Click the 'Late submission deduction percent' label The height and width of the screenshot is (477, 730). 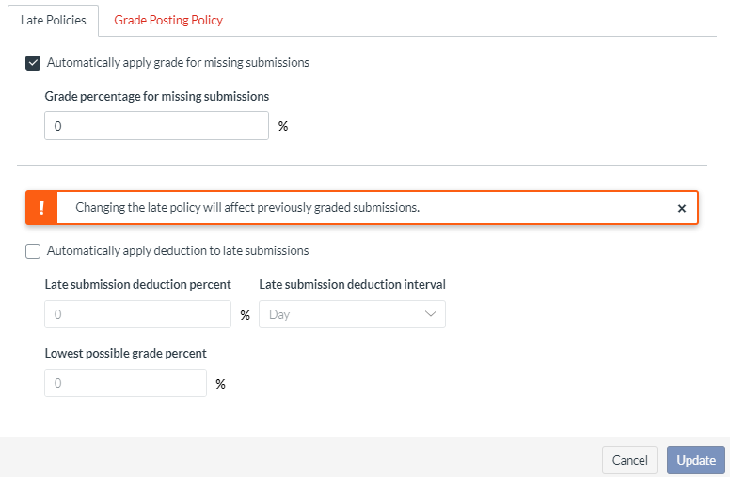[138, 284]
